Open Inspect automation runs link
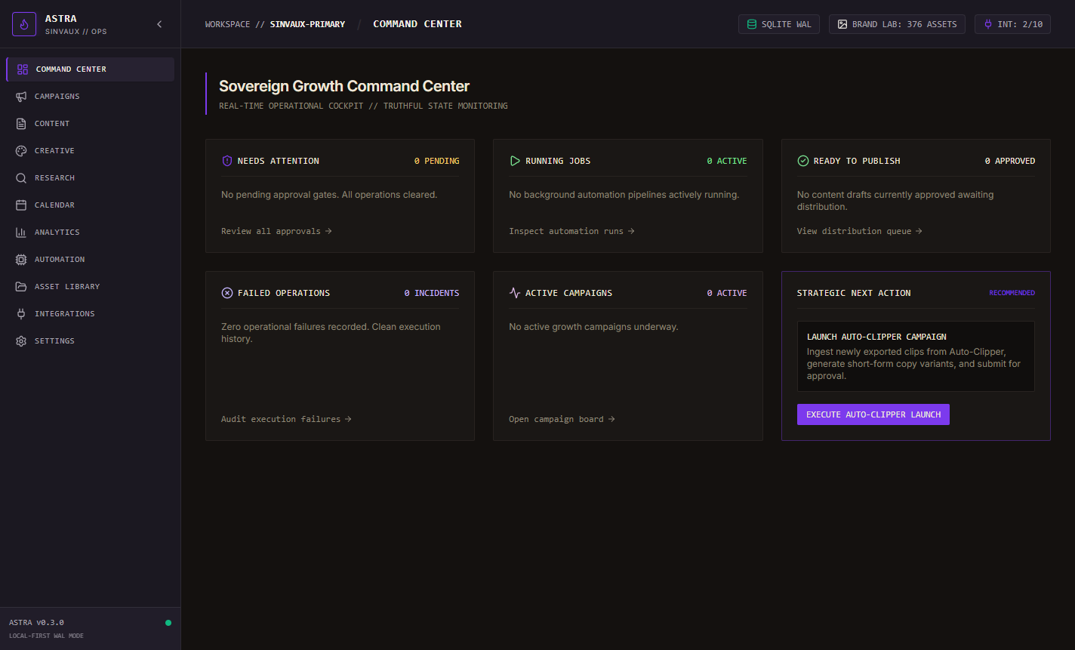Screen dimensions: 1075x650 [571, 231]
